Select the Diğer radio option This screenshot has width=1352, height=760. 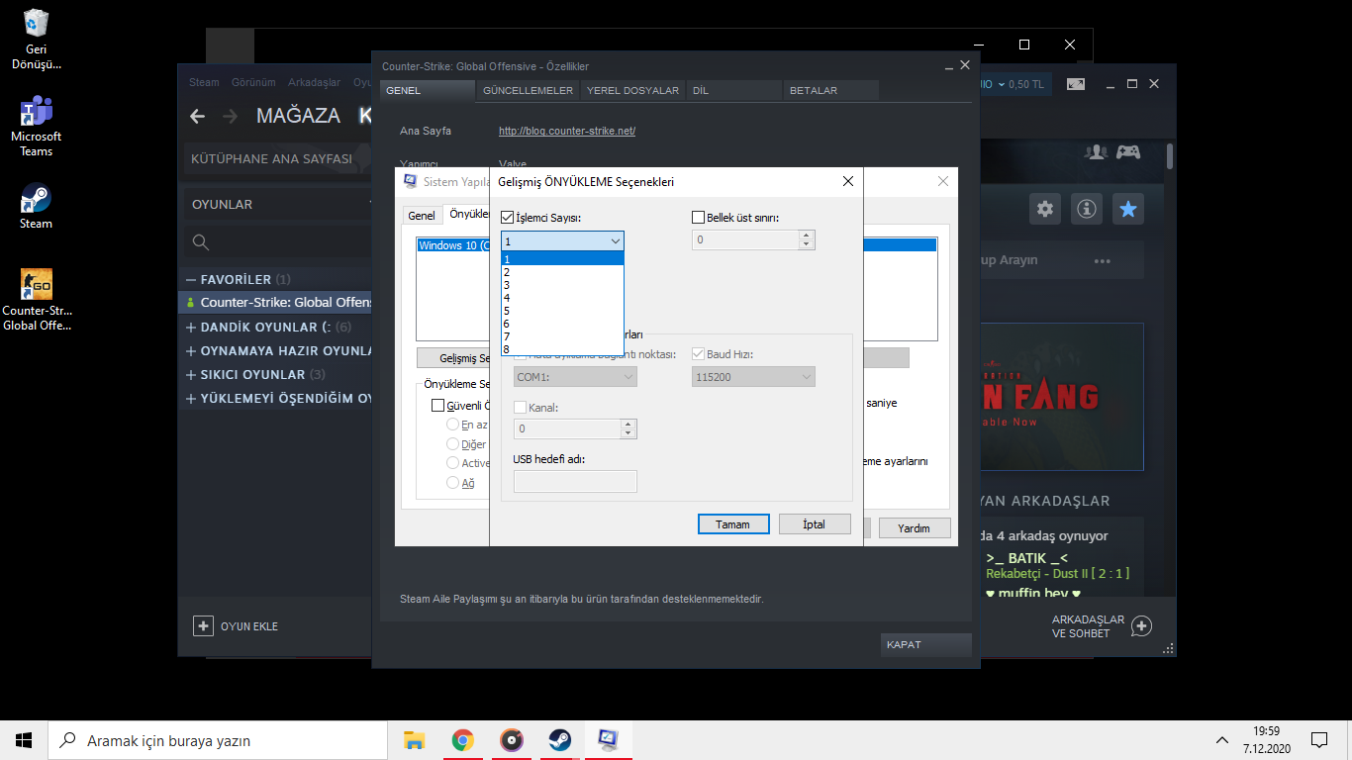pos(453,444)
